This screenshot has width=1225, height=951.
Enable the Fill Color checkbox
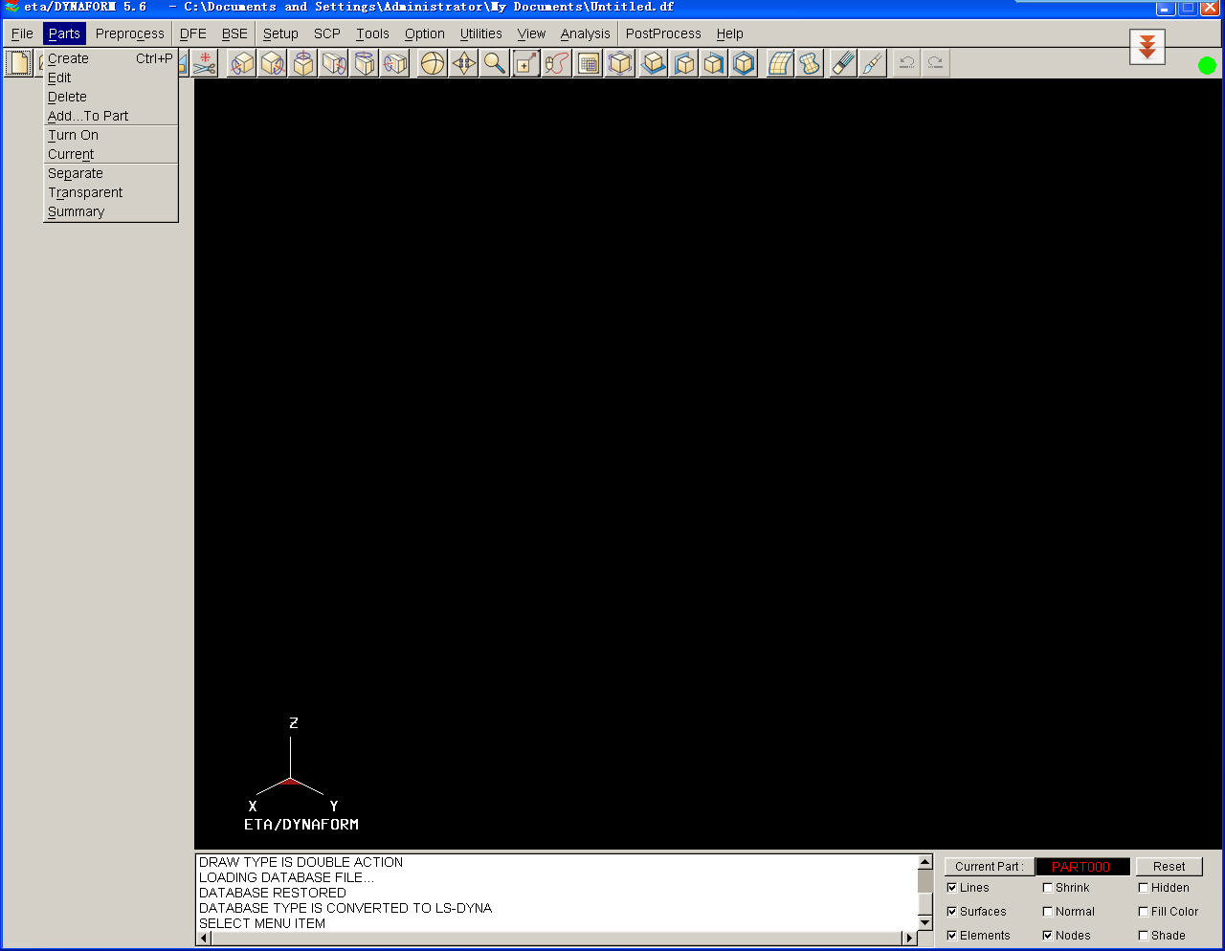pyautogui.click(x=1144, y=912)
